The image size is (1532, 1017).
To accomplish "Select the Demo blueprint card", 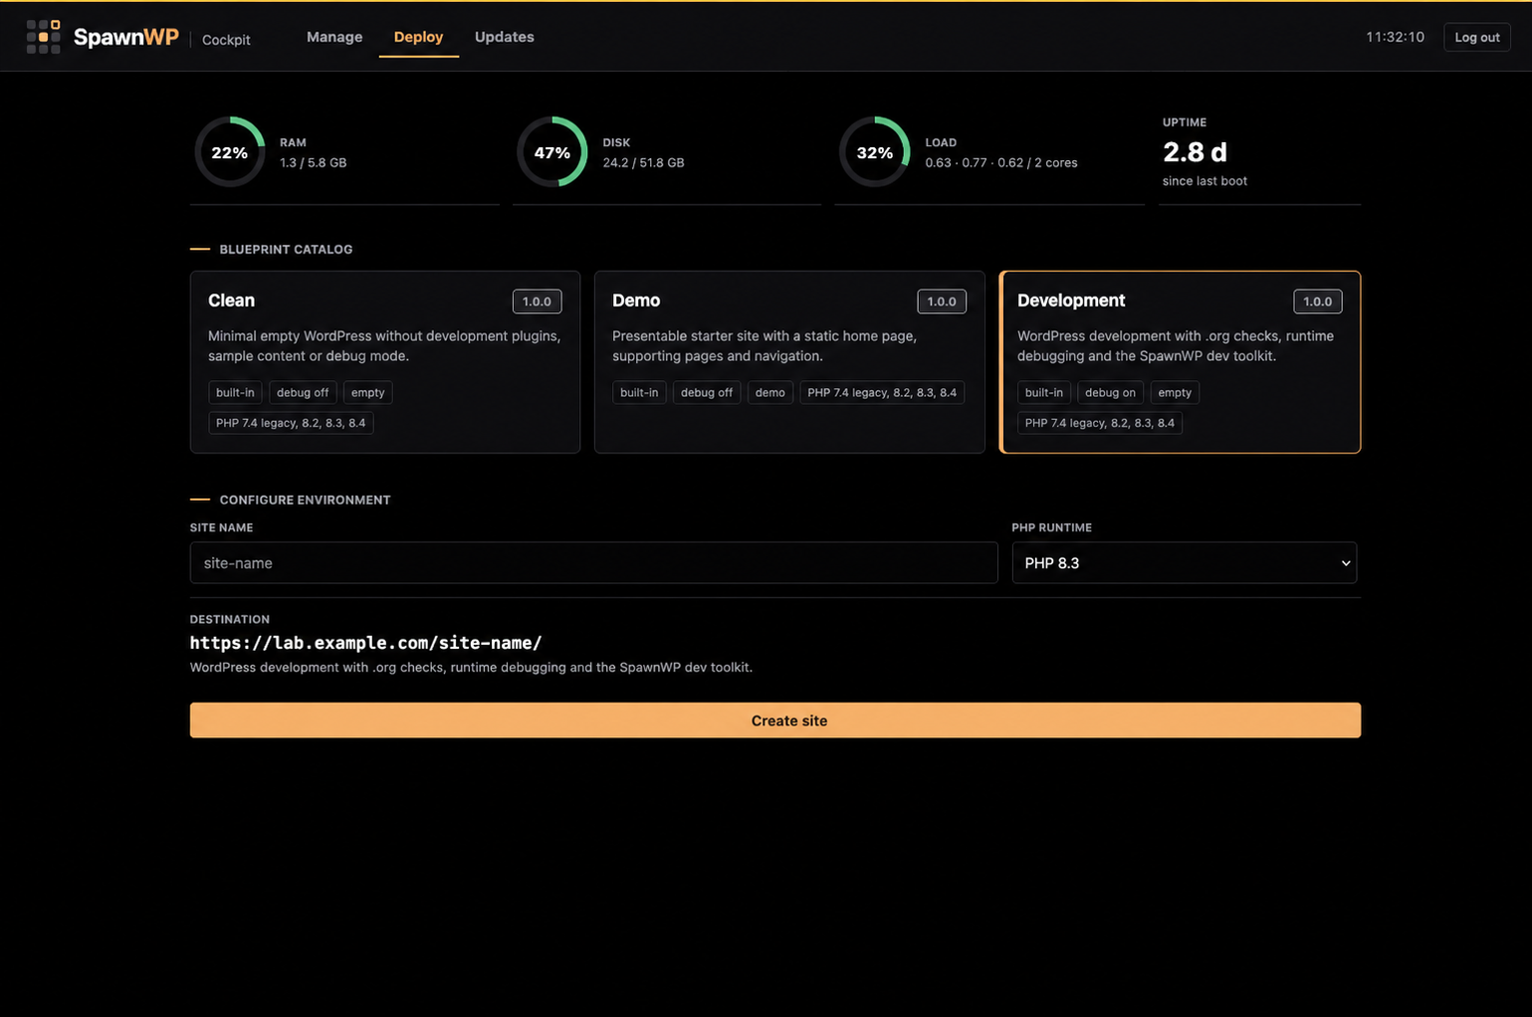I will pyautogui.click(x=789, y=362).
